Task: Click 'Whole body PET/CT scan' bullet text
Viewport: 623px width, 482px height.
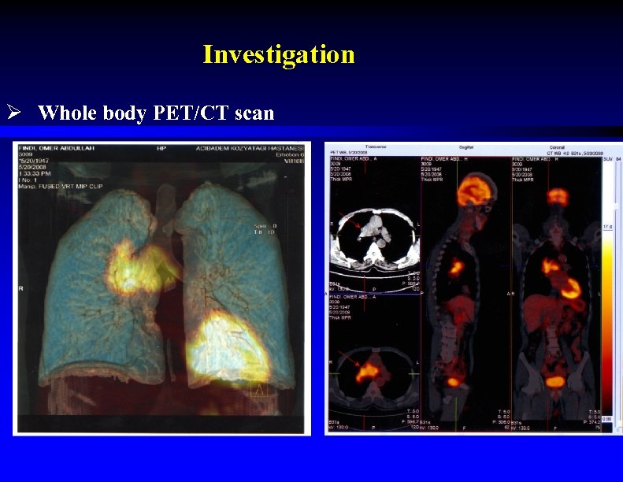Action: point(156,113)
